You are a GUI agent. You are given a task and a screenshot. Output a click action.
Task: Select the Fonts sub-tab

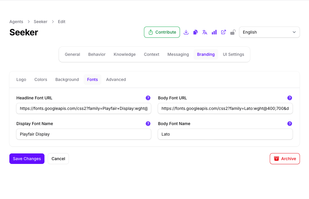[x=92, y=79]
